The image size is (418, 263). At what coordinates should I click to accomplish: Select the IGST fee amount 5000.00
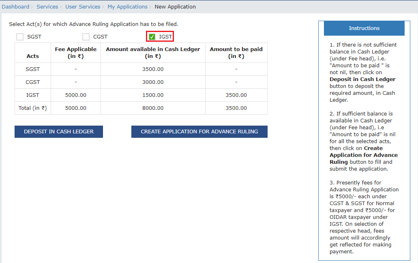click(x=75, y=95)
